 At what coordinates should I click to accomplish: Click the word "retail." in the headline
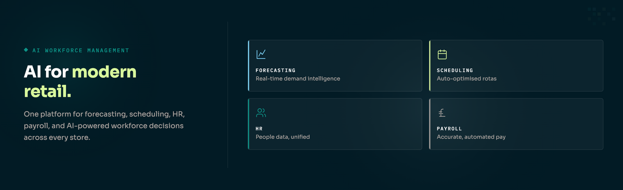tap(47, 92)
